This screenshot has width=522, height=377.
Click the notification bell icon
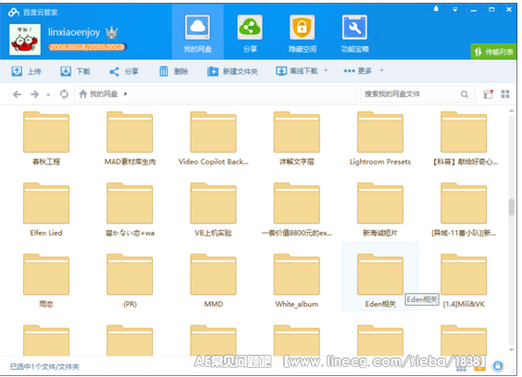coord(436,9)
